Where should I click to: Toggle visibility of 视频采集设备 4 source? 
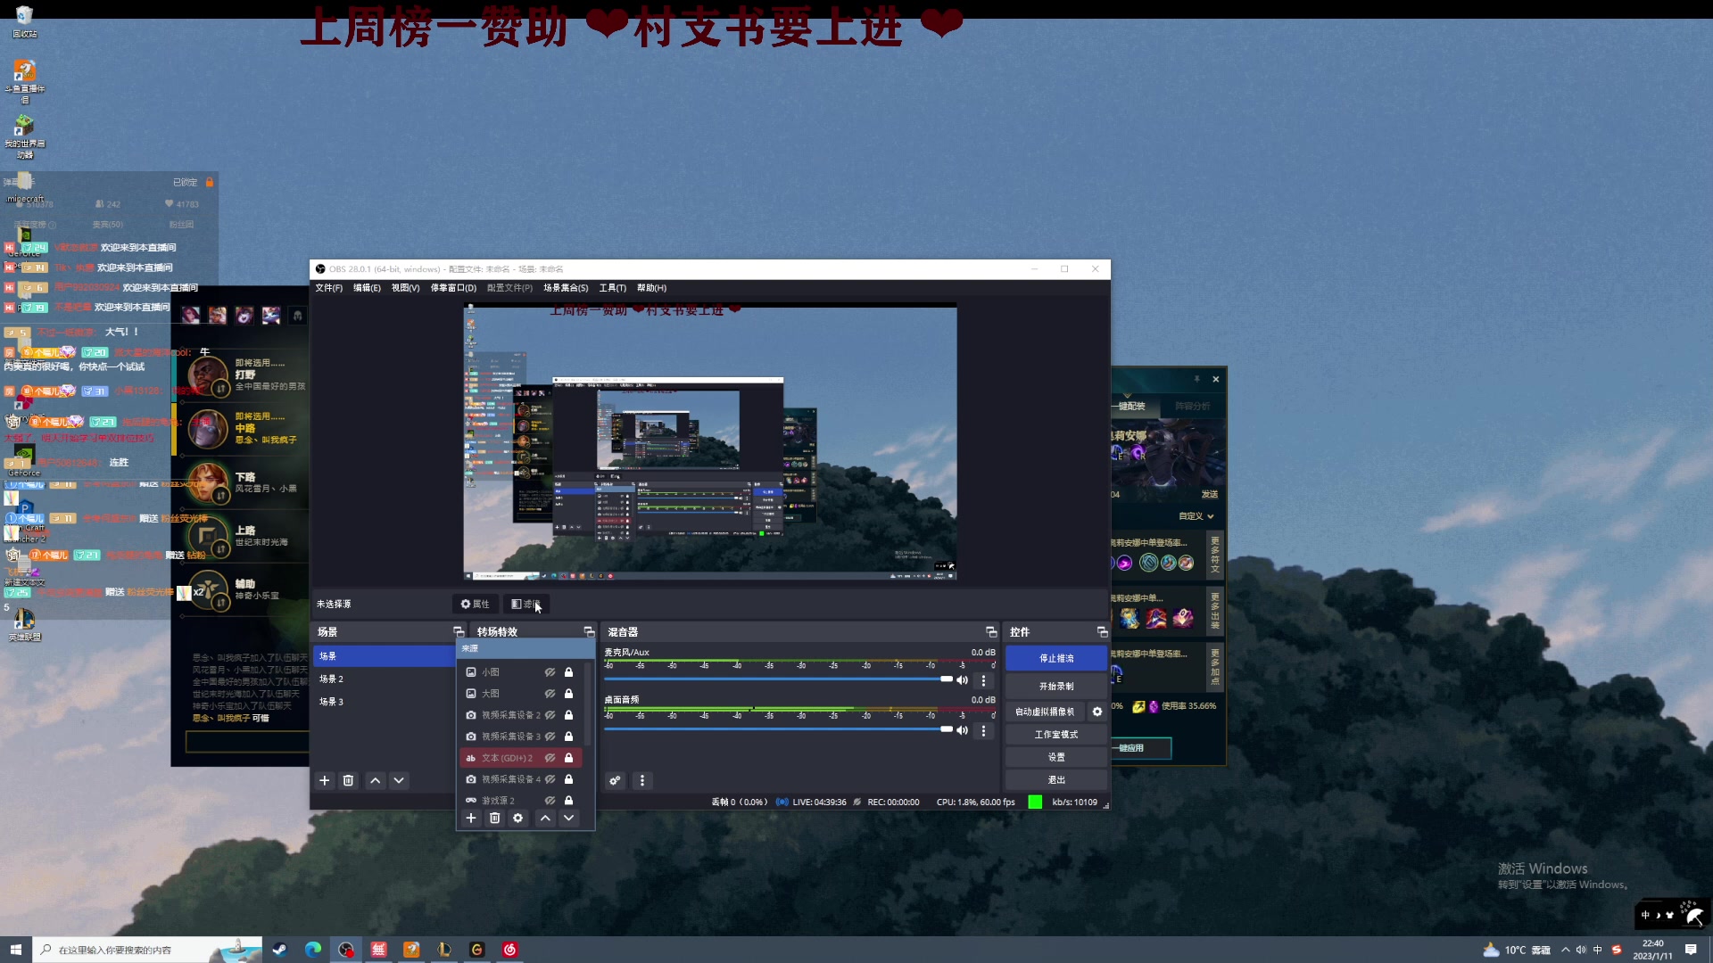pyautogui.click(x=550, y=779)
